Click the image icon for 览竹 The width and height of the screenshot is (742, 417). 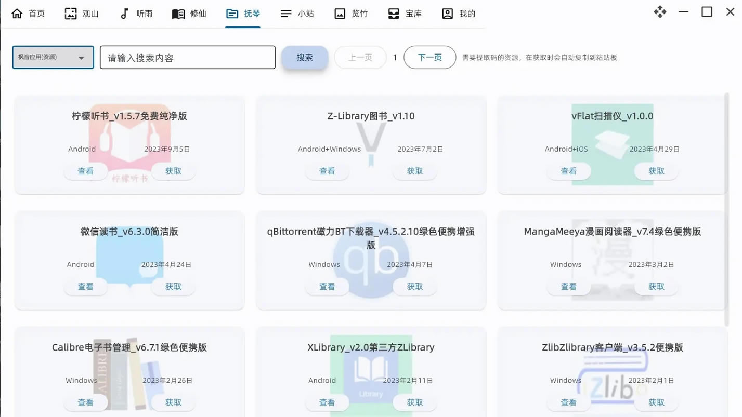pyautogui.click(x=340, y=14)
